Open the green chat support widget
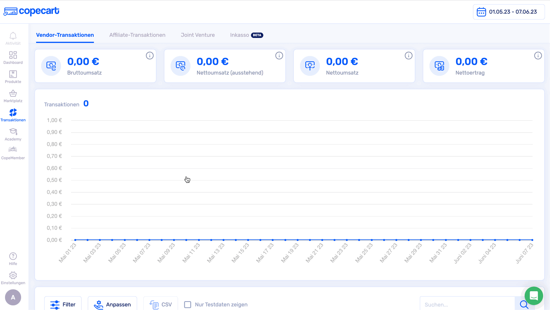550x310 pixels. click(533, 295)
